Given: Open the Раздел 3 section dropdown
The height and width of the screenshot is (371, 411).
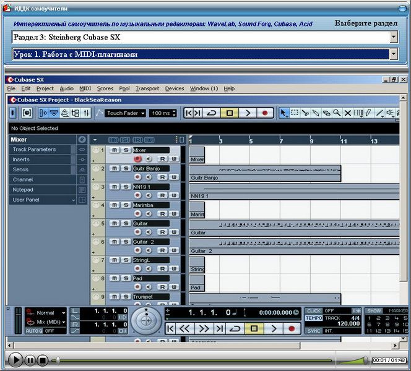Looking at the screenshot, I should 394,37.
